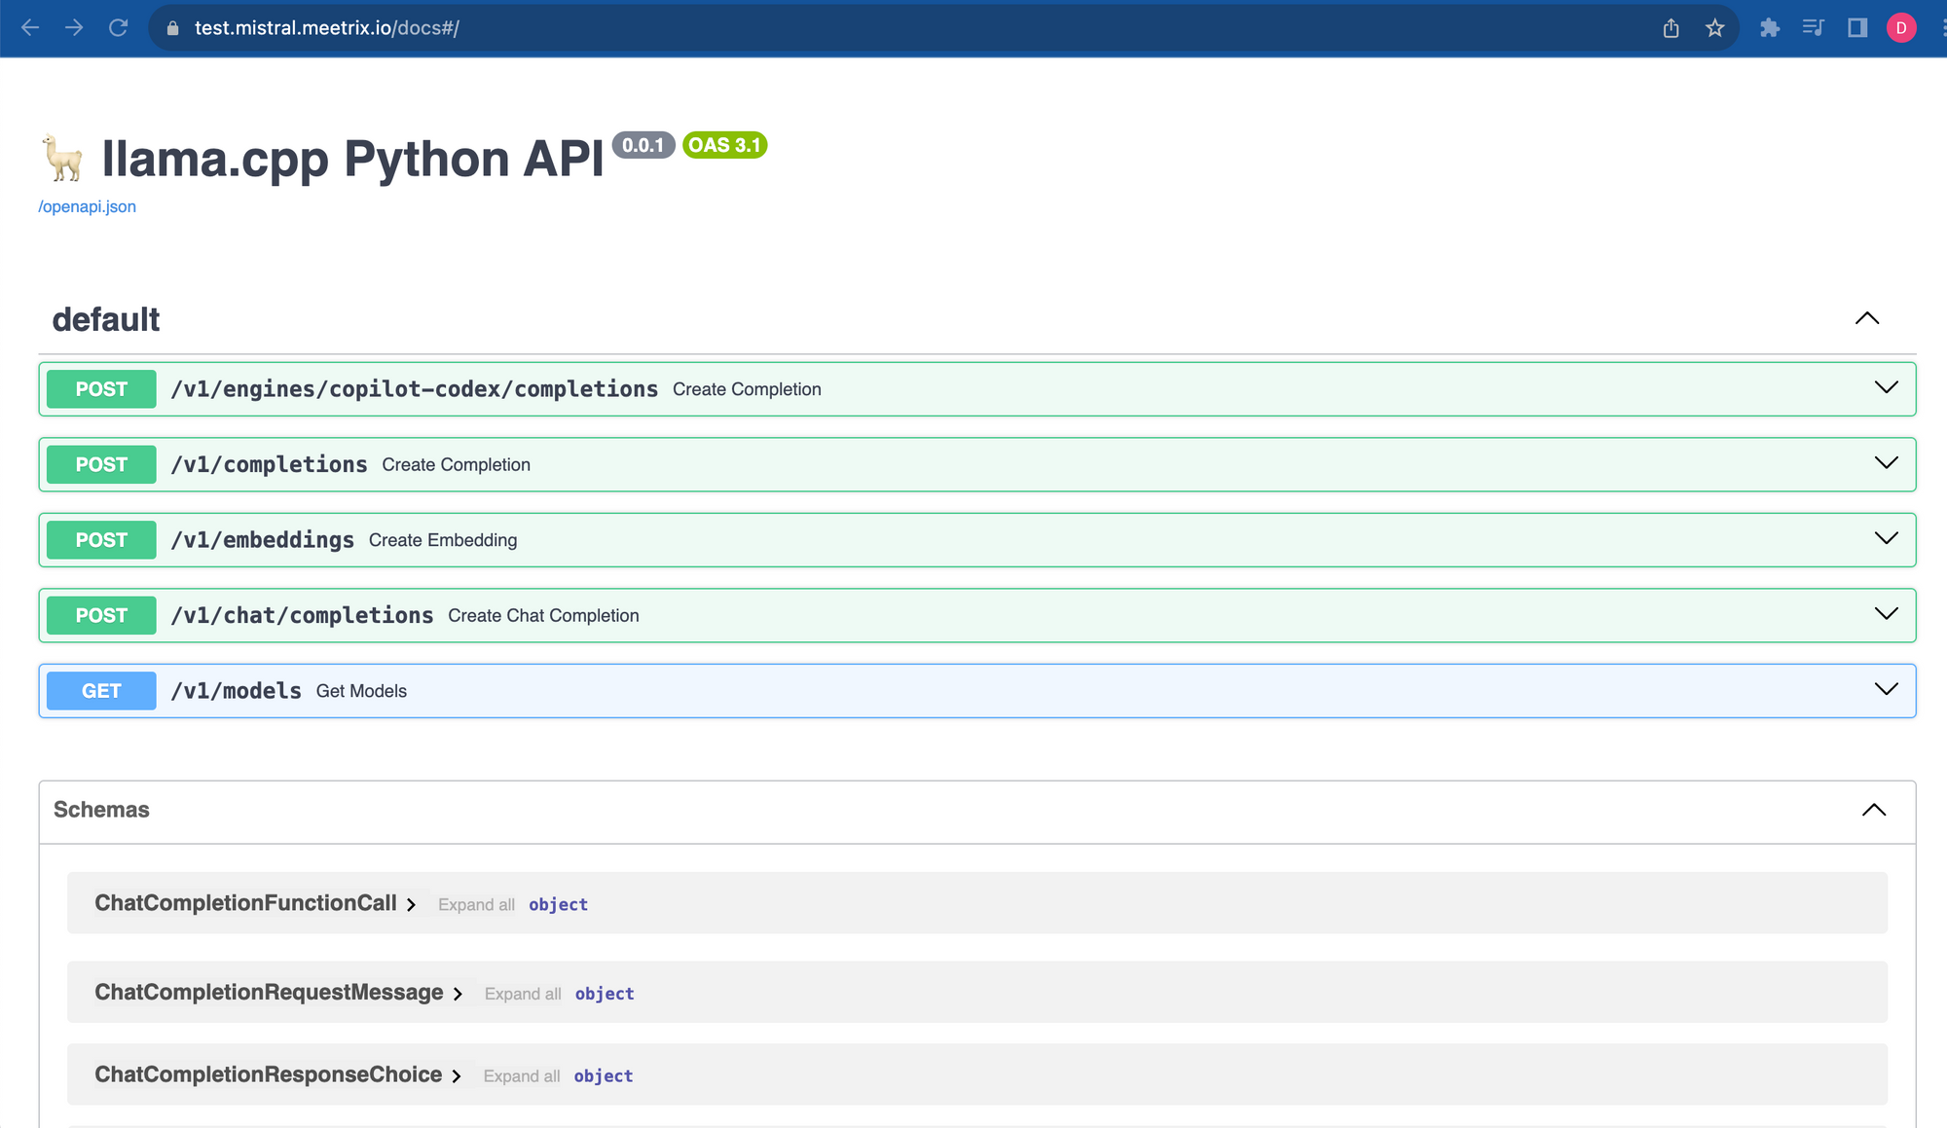This screenshot has width=1947, height=1128.
Task: Click Expand all for ChatCompletionFunctionCall
Action: pyautogui.click(x=476, y=905)
